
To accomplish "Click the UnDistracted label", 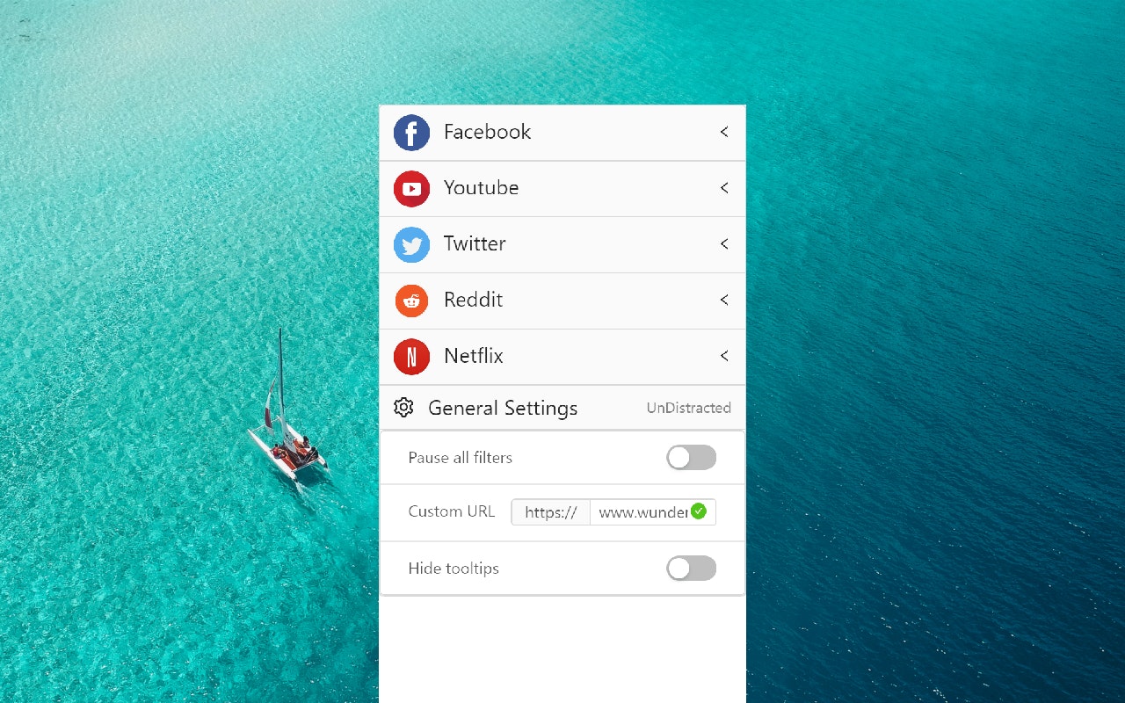I will pos(689,408).
